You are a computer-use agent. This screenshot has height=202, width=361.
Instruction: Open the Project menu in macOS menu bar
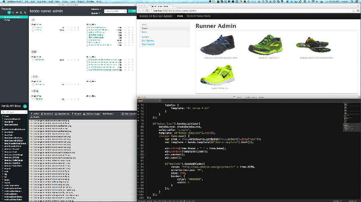(x=81, y=1)
